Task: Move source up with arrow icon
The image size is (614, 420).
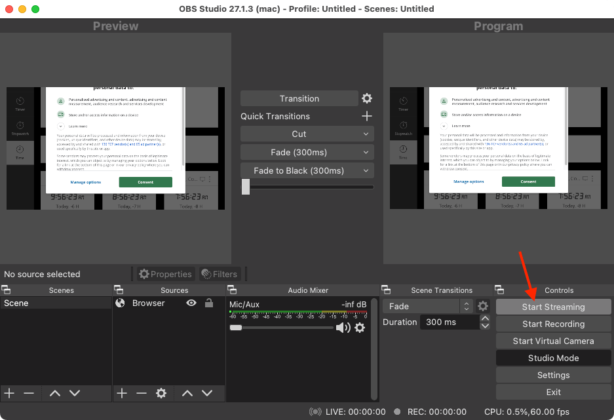Action: 187,393
